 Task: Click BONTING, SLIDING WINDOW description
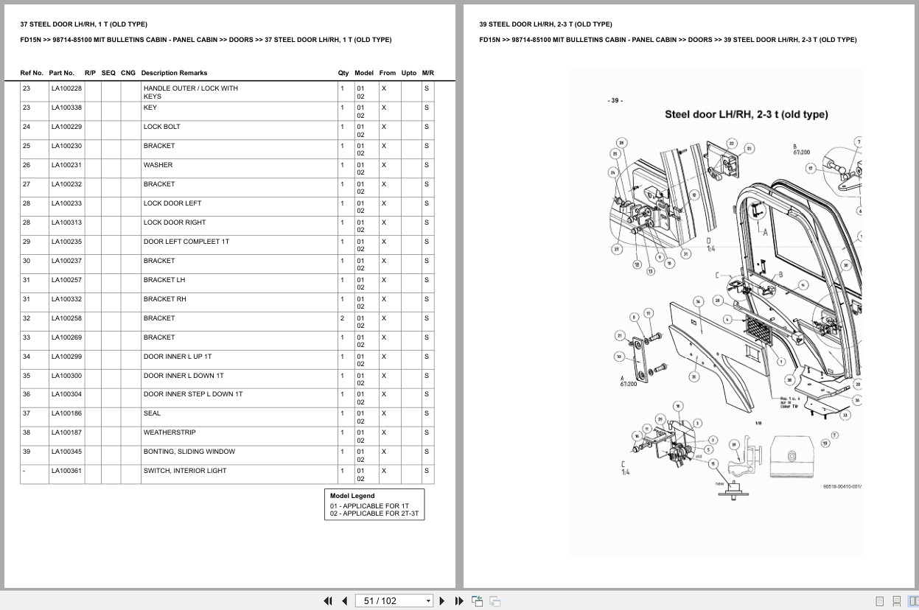[189, 452]
